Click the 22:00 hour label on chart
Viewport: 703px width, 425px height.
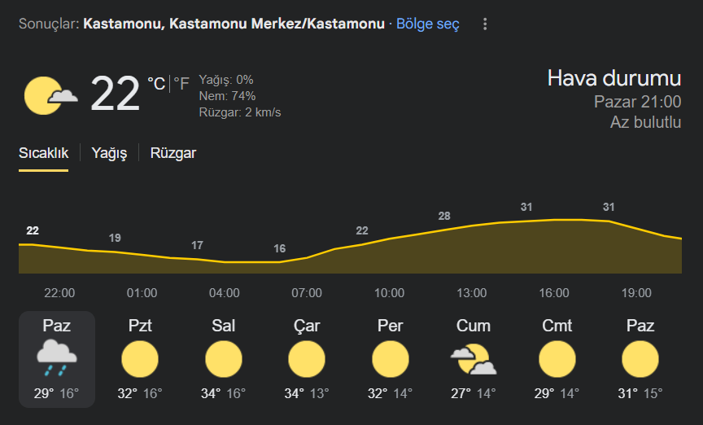pyautogui.click(x=59, y=293)
